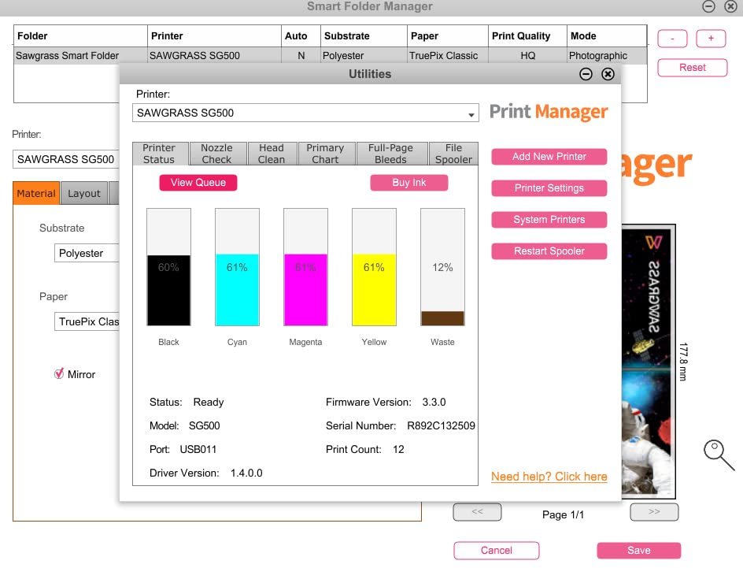
Task: Open the Head Clean tab
Action: [272, 154]
